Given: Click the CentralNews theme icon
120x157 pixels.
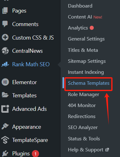Looking at the screenshot, I should tap(5, 51).
